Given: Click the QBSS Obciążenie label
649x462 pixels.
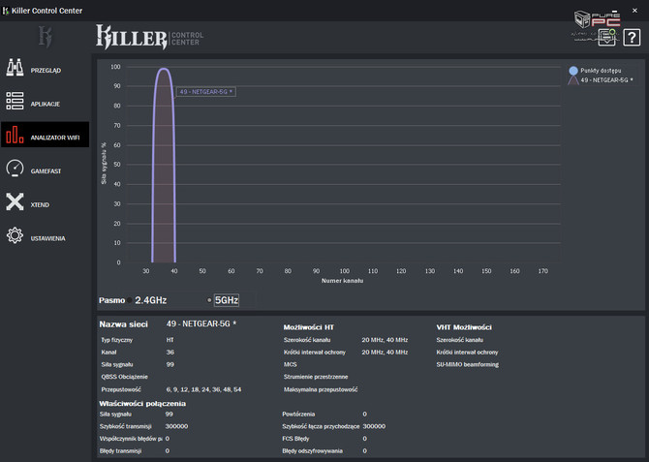Looking at the screenshot, I should point(124,377).
